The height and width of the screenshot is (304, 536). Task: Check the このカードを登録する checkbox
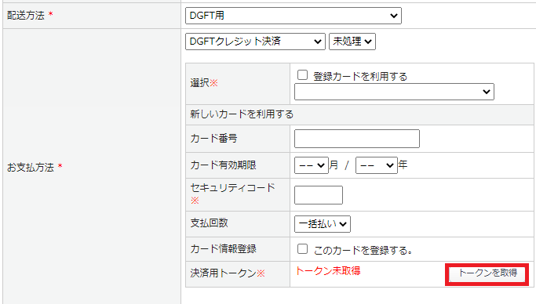(x=302, y=249)
